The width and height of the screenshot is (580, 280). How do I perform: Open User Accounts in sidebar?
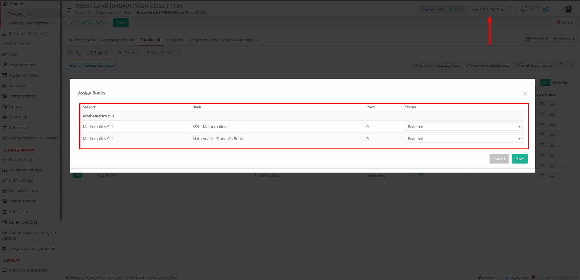click(x=22, y=65)
